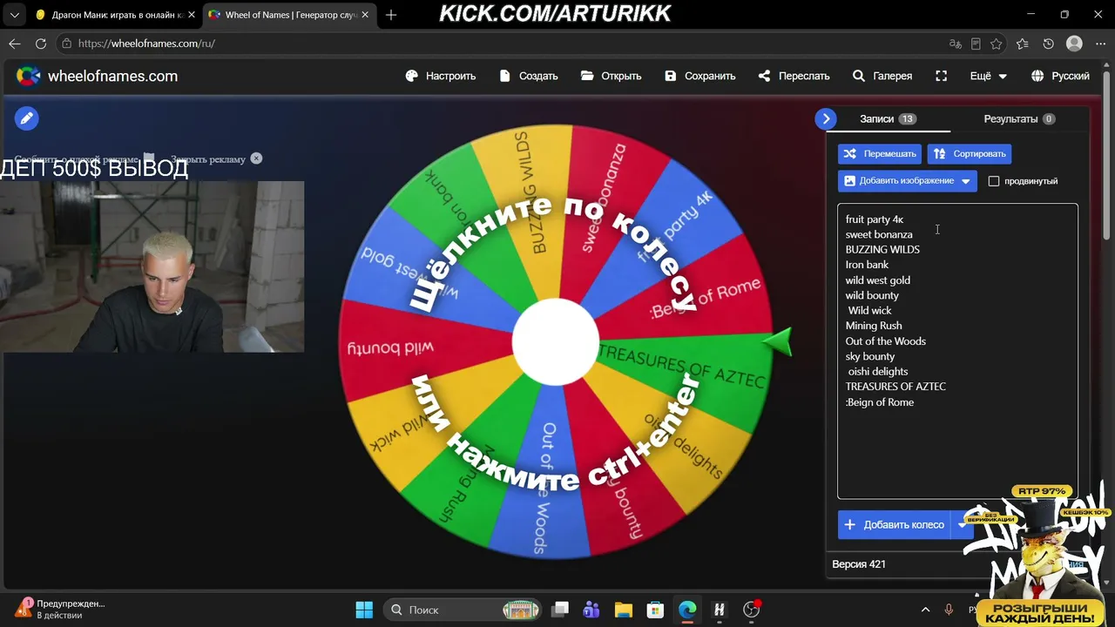Open File Explorer from the taskbar
This screenshot has width=1115, height=627.
coord(623,610)
